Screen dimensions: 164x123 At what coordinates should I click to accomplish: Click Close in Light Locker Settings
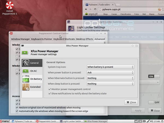pyautogui.click(x=155, y=110)
